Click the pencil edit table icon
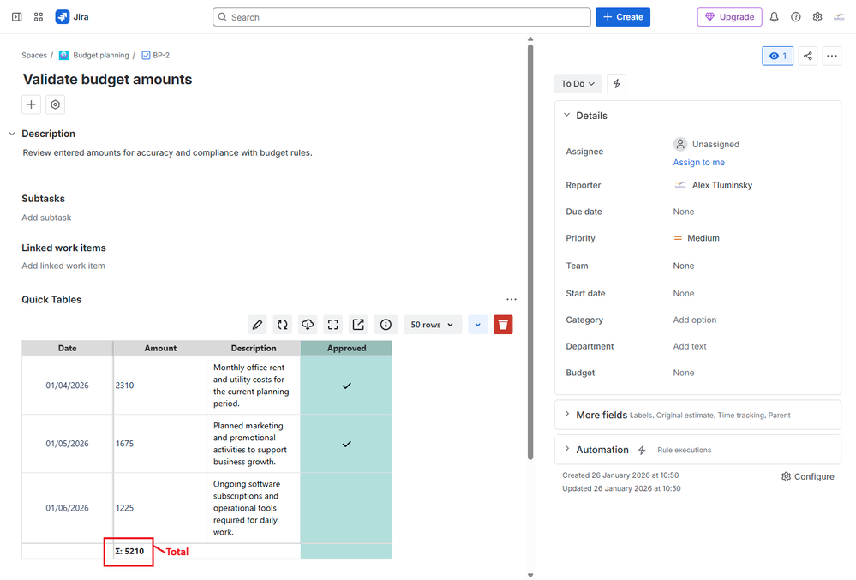856x580 pixels. pos(257,325)
